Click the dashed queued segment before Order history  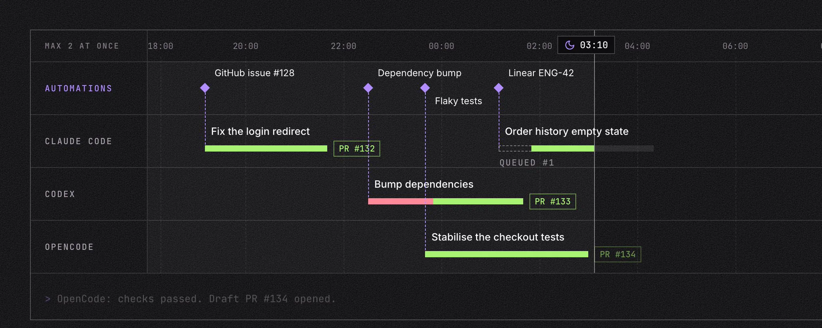click(515, 149)
